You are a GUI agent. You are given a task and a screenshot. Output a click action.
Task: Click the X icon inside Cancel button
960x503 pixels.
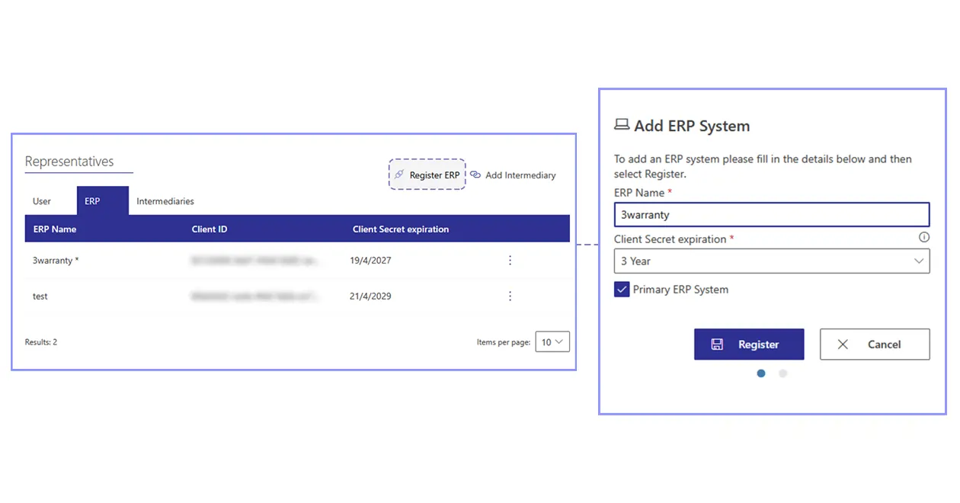[842, 344]
